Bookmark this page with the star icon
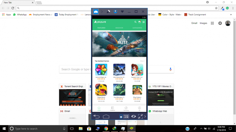This screenshot has height=132, width=236. point(216,8)
